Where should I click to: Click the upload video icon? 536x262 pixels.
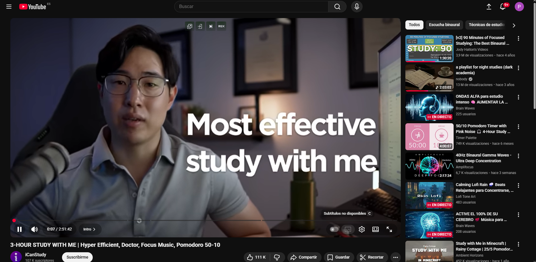coord(489,7)
